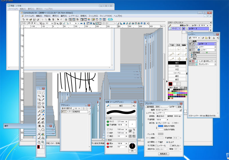Click the new folder icon in Layer panel
Screen dimensions: 229x160
[x=206, y=37]
